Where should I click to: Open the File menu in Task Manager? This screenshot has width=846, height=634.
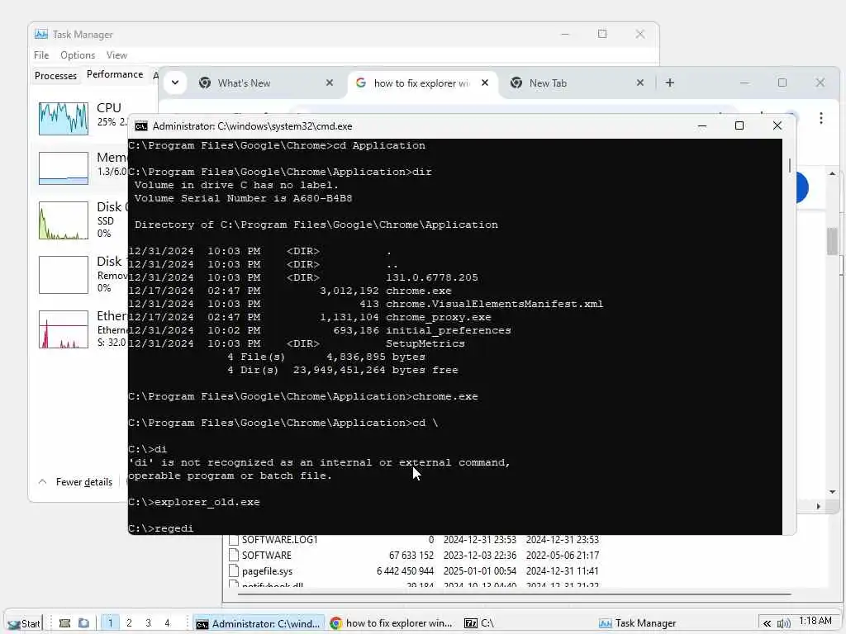pyautogui.click(x=41, y=55)
